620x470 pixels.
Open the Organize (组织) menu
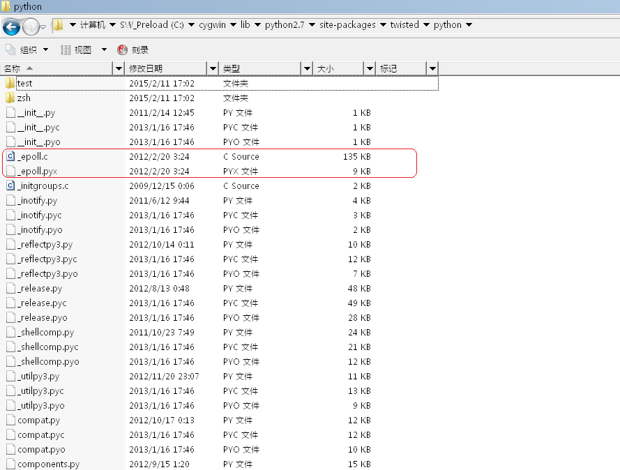[x=28, y=50]
